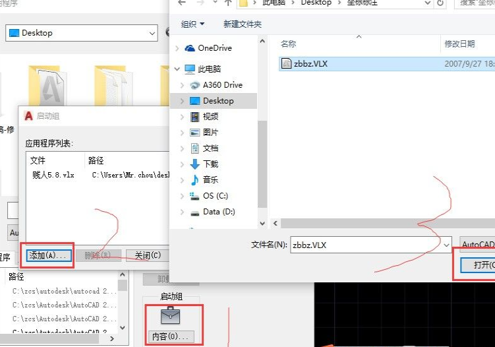Open A360 Drive in navigation pane
The height and width of the screenshot is (347, 495).
click(222, 85)
